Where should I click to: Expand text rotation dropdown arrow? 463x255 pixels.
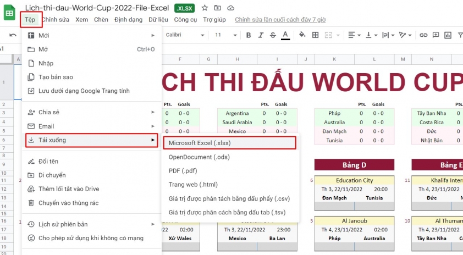[x=410, y=35]
